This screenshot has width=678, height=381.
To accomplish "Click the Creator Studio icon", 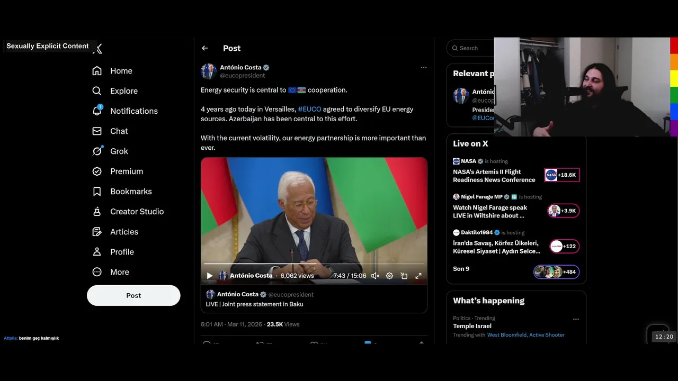I will click(x=97, y=212).
